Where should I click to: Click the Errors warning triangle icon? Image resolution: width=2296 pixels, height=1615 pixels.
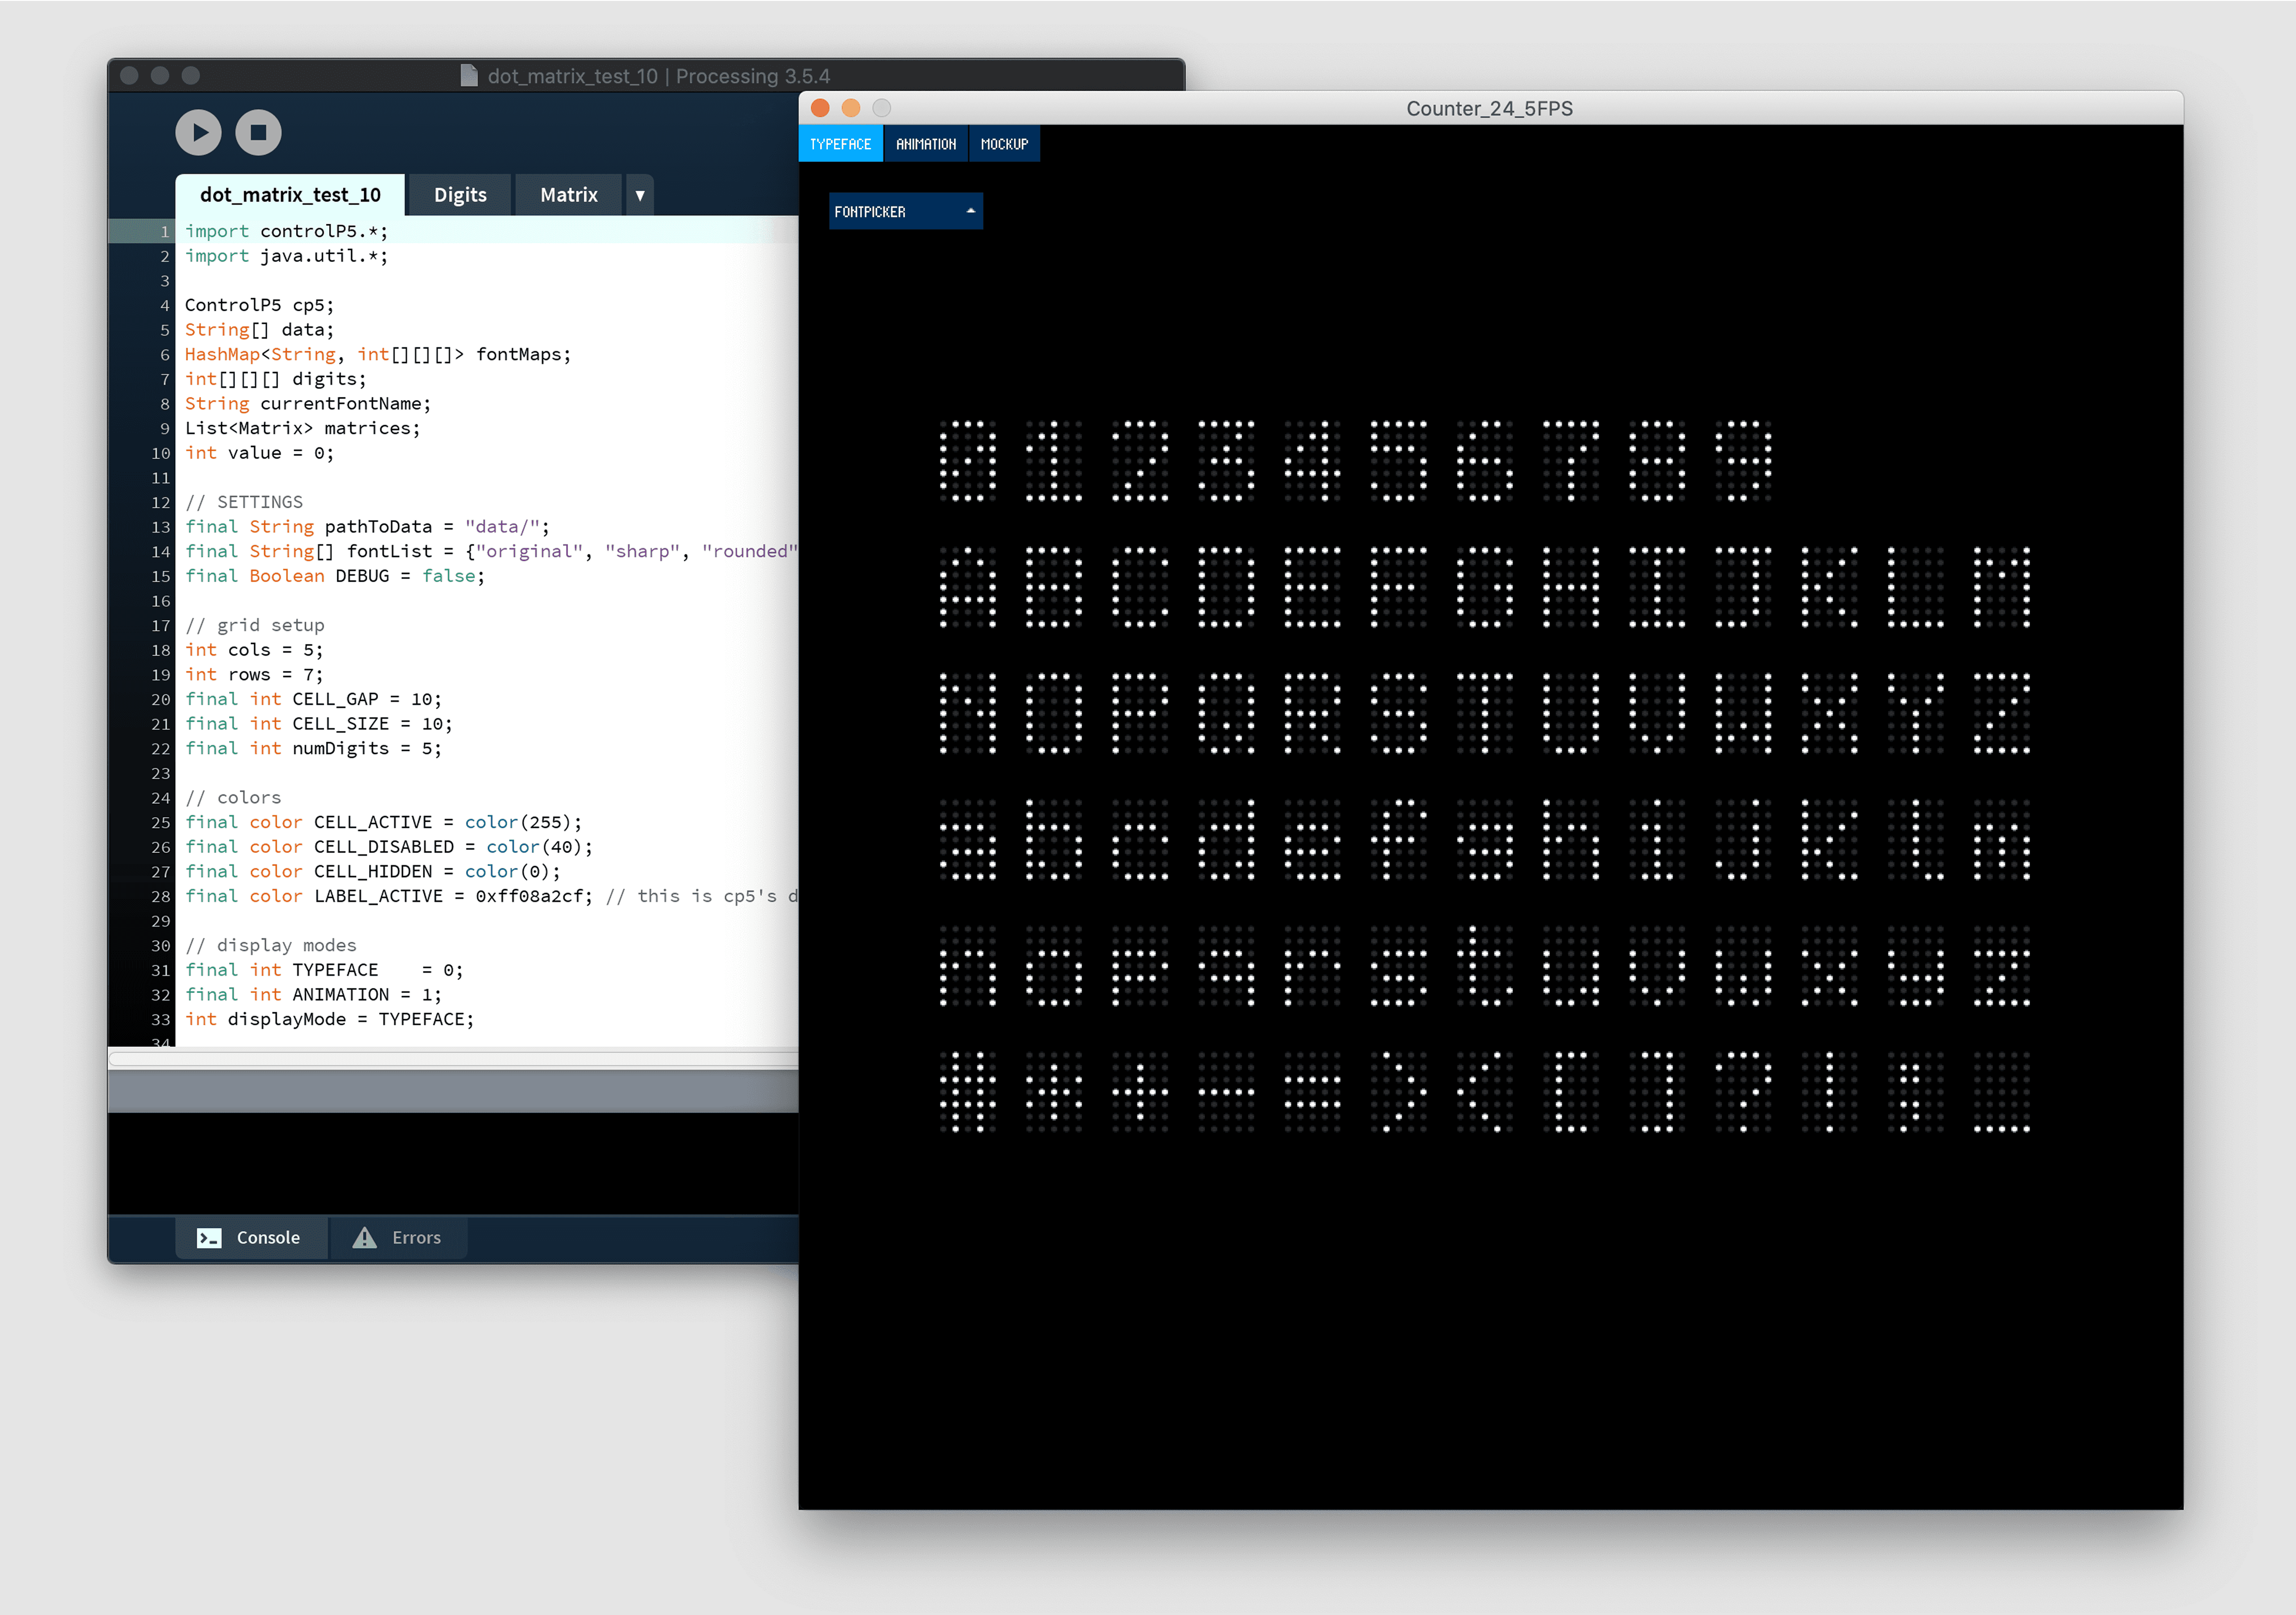[x=365, y=1237]
